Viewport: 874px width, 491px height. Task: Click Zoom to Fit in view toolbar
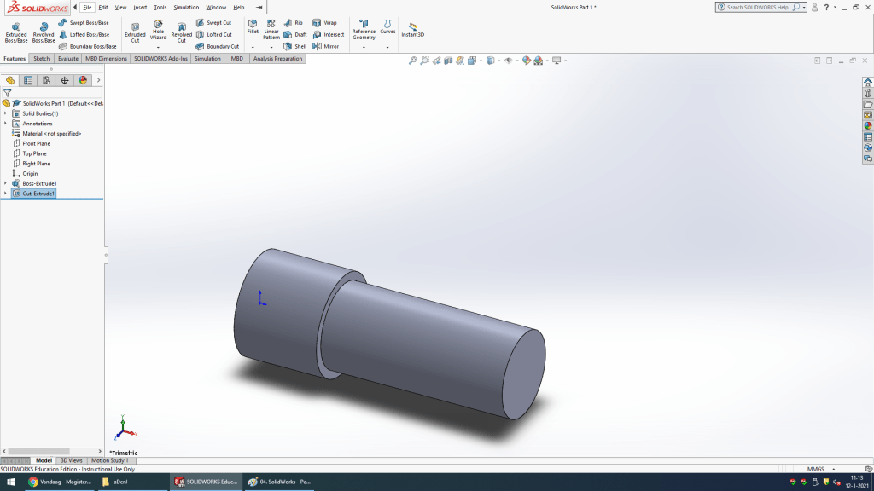coord(413,61)
